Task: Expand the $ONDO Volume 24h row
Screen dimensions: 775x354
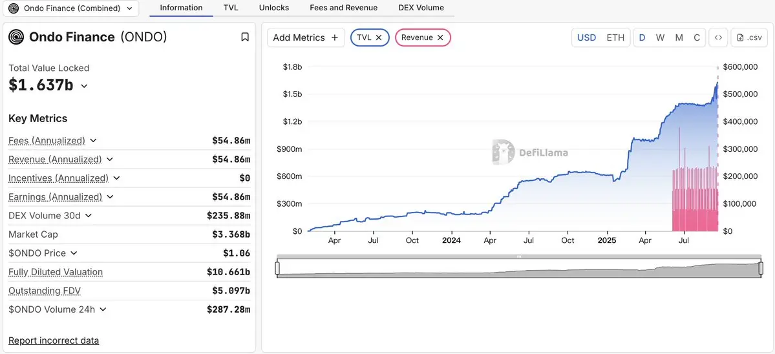Action: point(103,309)
